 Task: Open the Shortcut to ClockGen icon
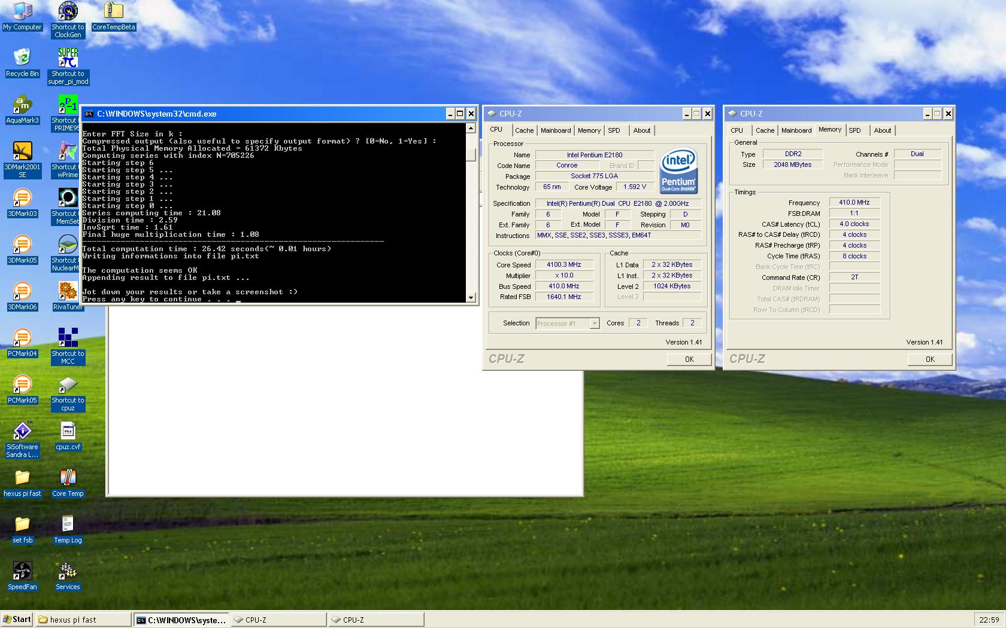pos(68,20)
